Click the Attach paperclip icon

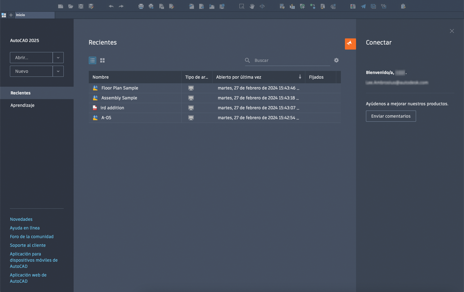pos(212,6)
